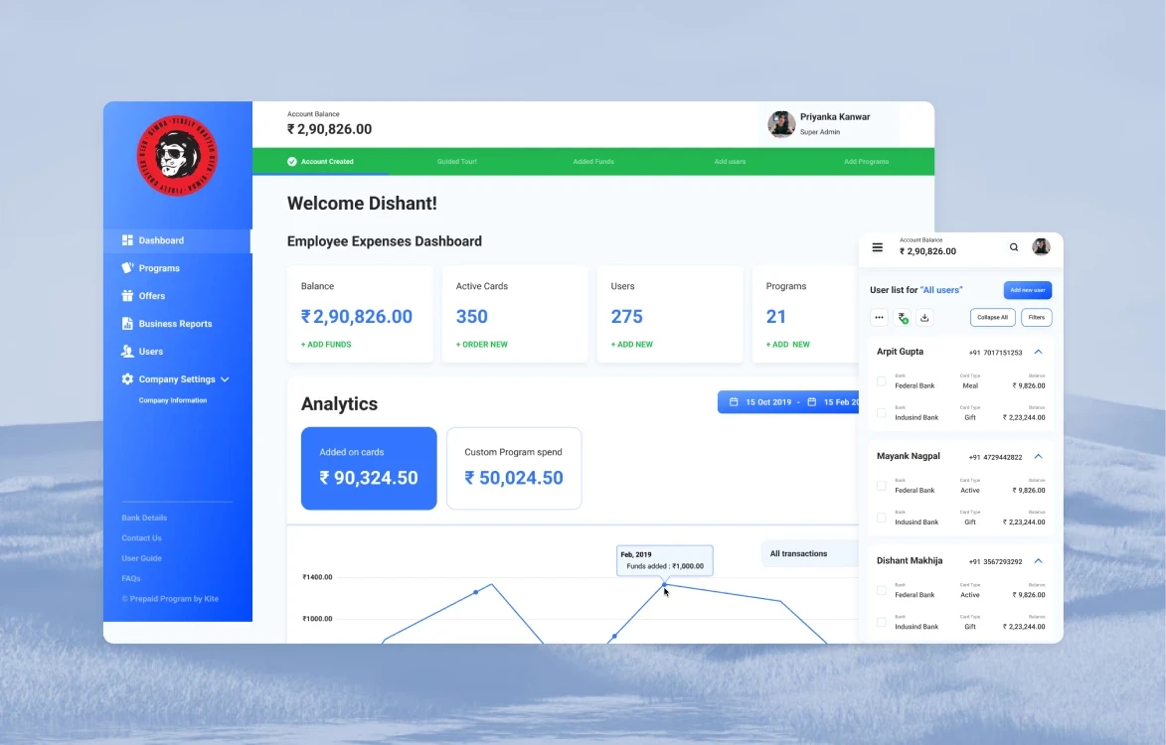1166x745 pixels.
Task: Open User Guide link
Action: 141,558
